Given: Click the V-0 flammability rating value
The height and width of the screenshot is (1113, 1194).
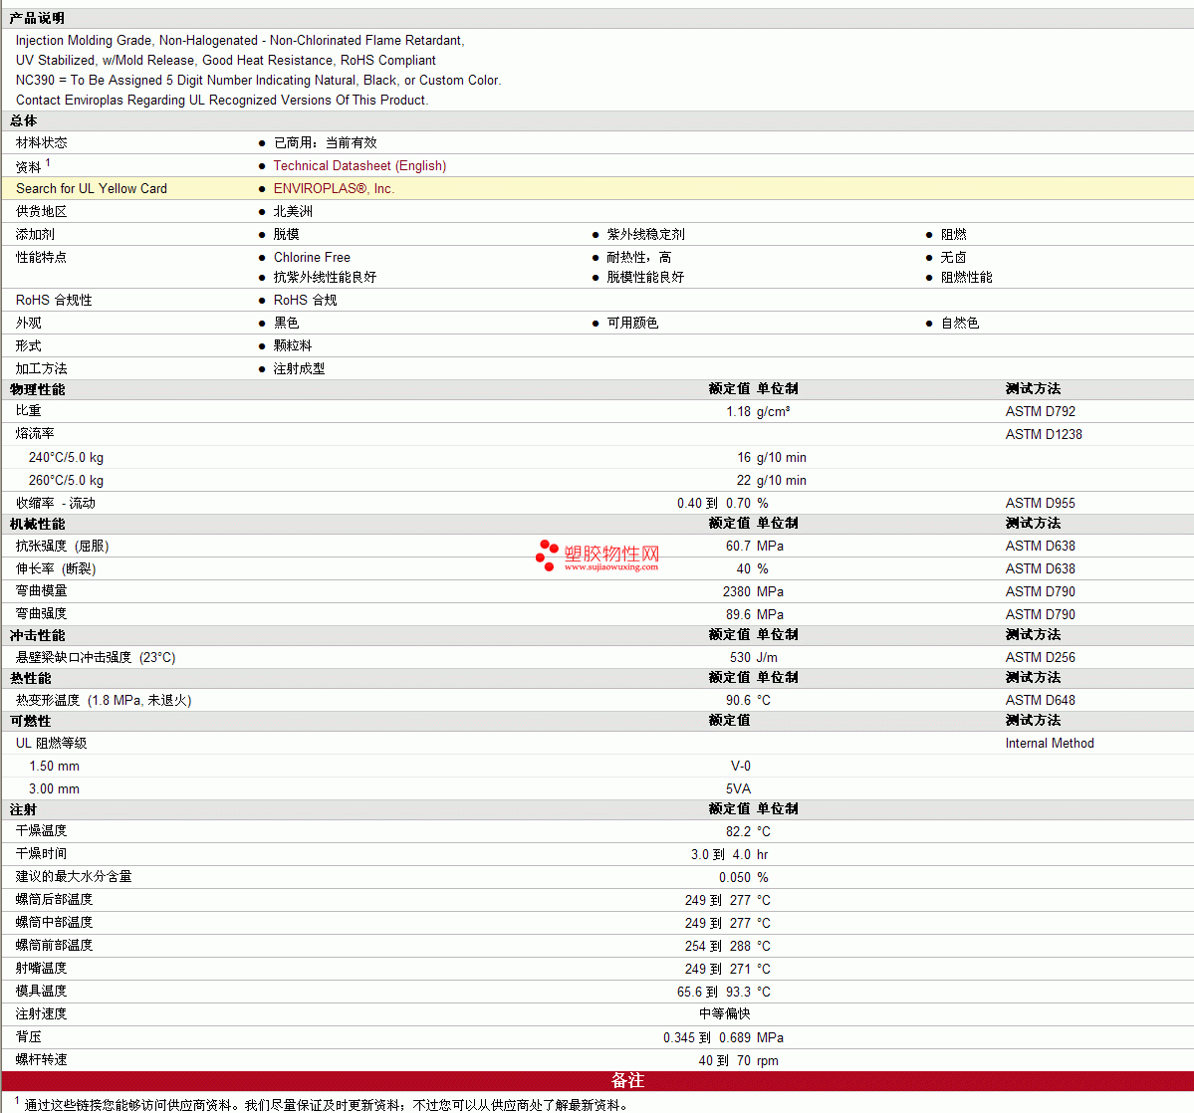Looking at the screenshot, I should pyautogui.click(x=740, y=767).
